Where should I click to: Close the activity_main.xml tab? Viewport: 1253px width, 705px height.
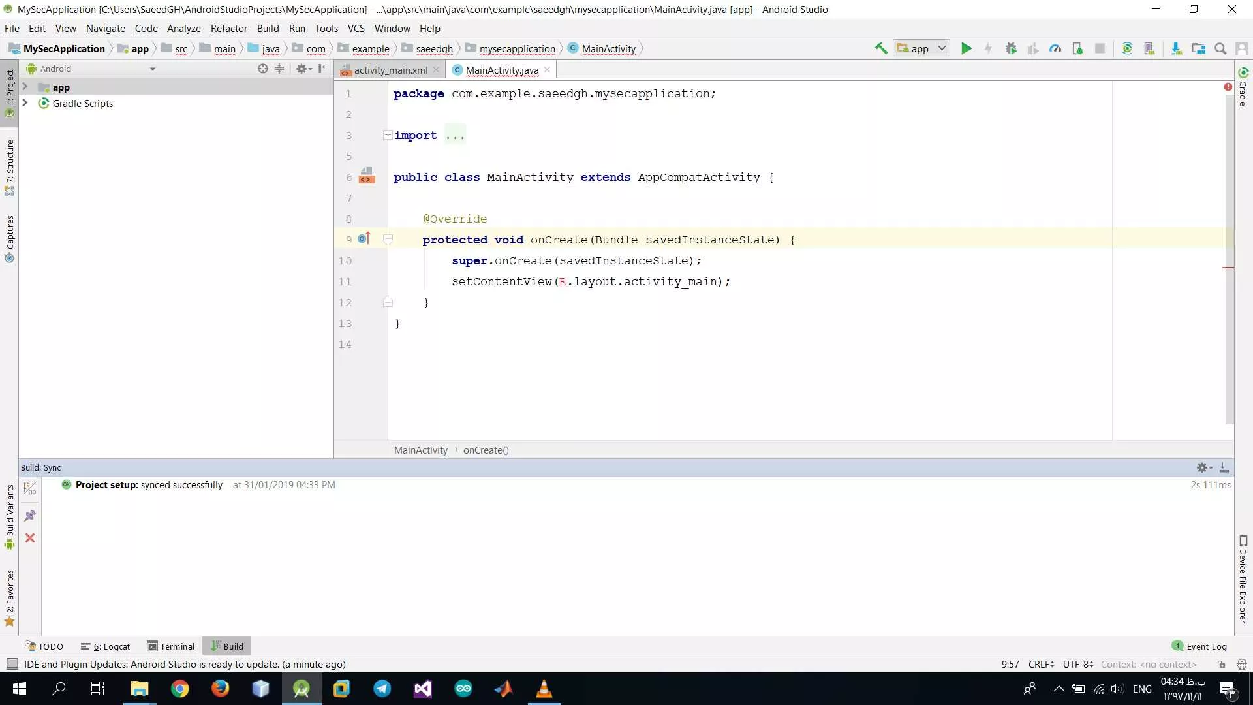(436, 70)
